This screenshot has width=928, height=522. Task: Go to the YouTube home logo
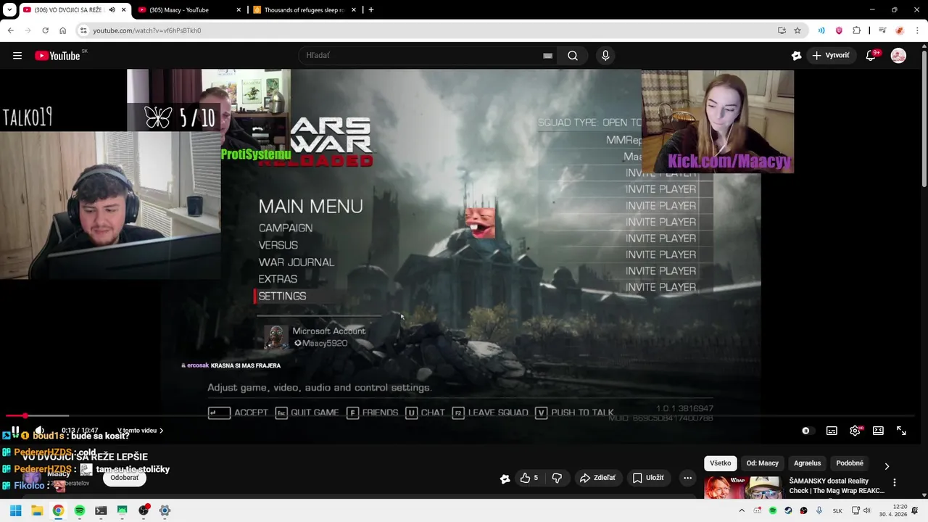click(57, 56)
